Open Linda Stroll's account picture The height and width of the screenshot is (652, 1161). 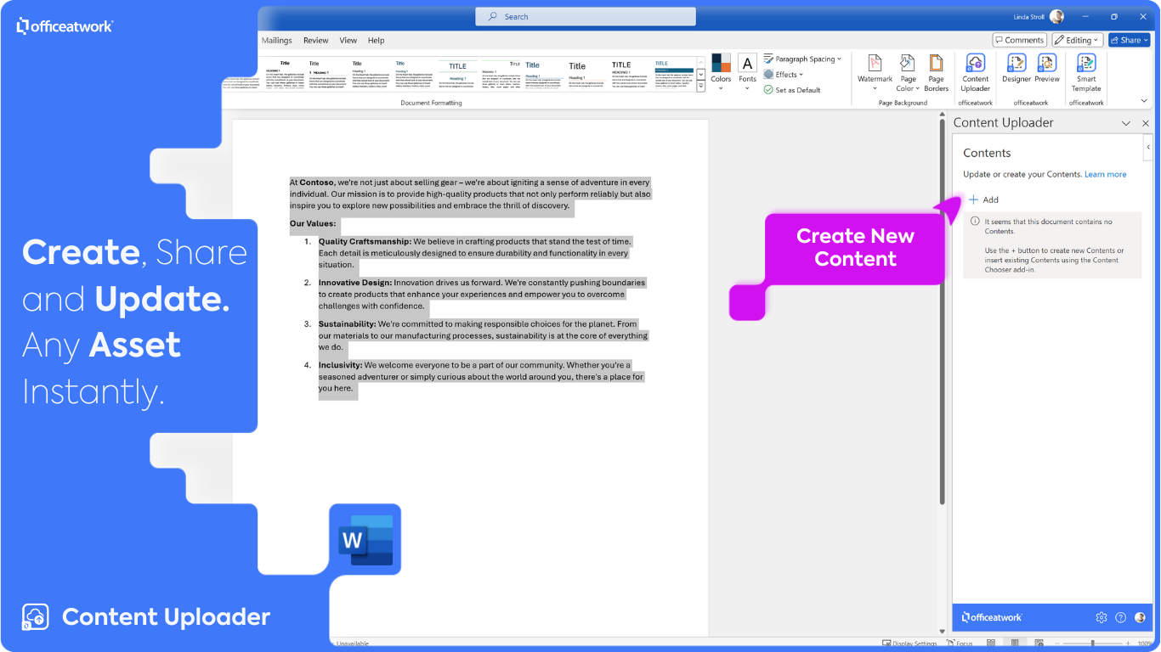coord(1056,16)
